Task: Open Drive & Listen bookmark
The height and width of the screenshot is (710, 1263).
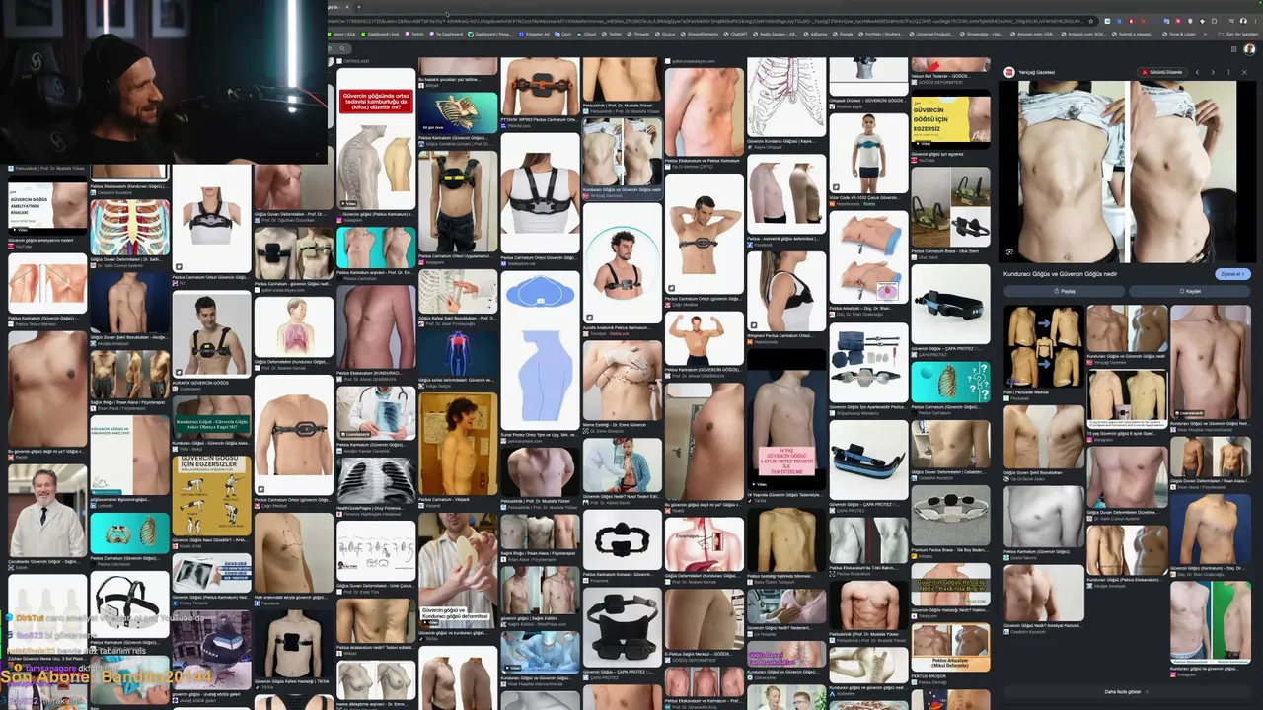Action: click(1179, 34)
